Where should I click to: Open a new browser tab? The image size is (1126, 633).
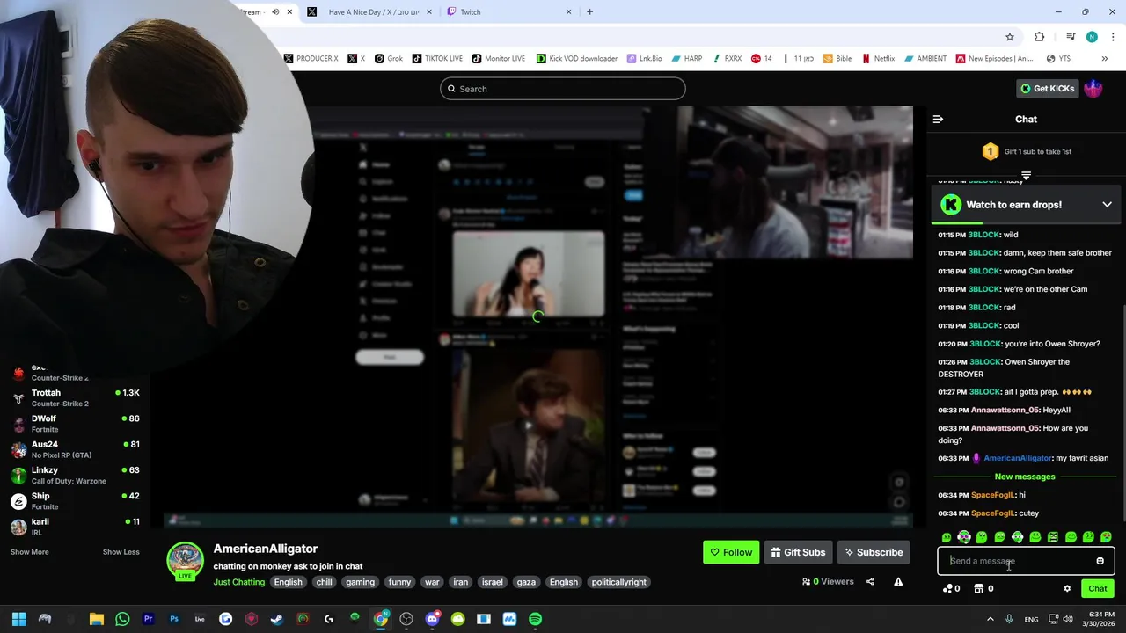tap(589, 12)
